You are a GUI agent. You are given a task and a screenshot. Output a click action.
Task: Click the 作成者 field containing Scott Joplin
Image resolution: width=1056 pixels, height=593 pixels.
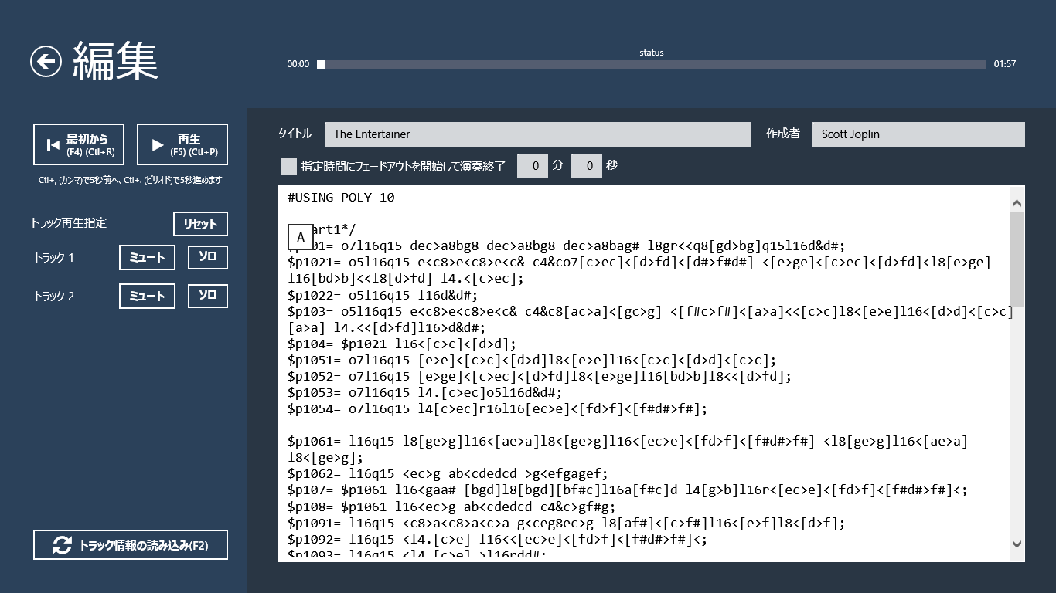pyautogui.click(x=918, y=134)
